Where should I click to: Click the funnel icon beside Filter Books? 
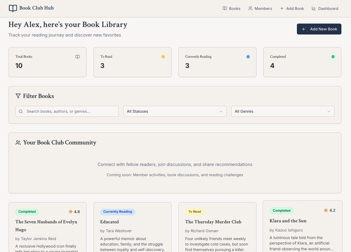18,96
